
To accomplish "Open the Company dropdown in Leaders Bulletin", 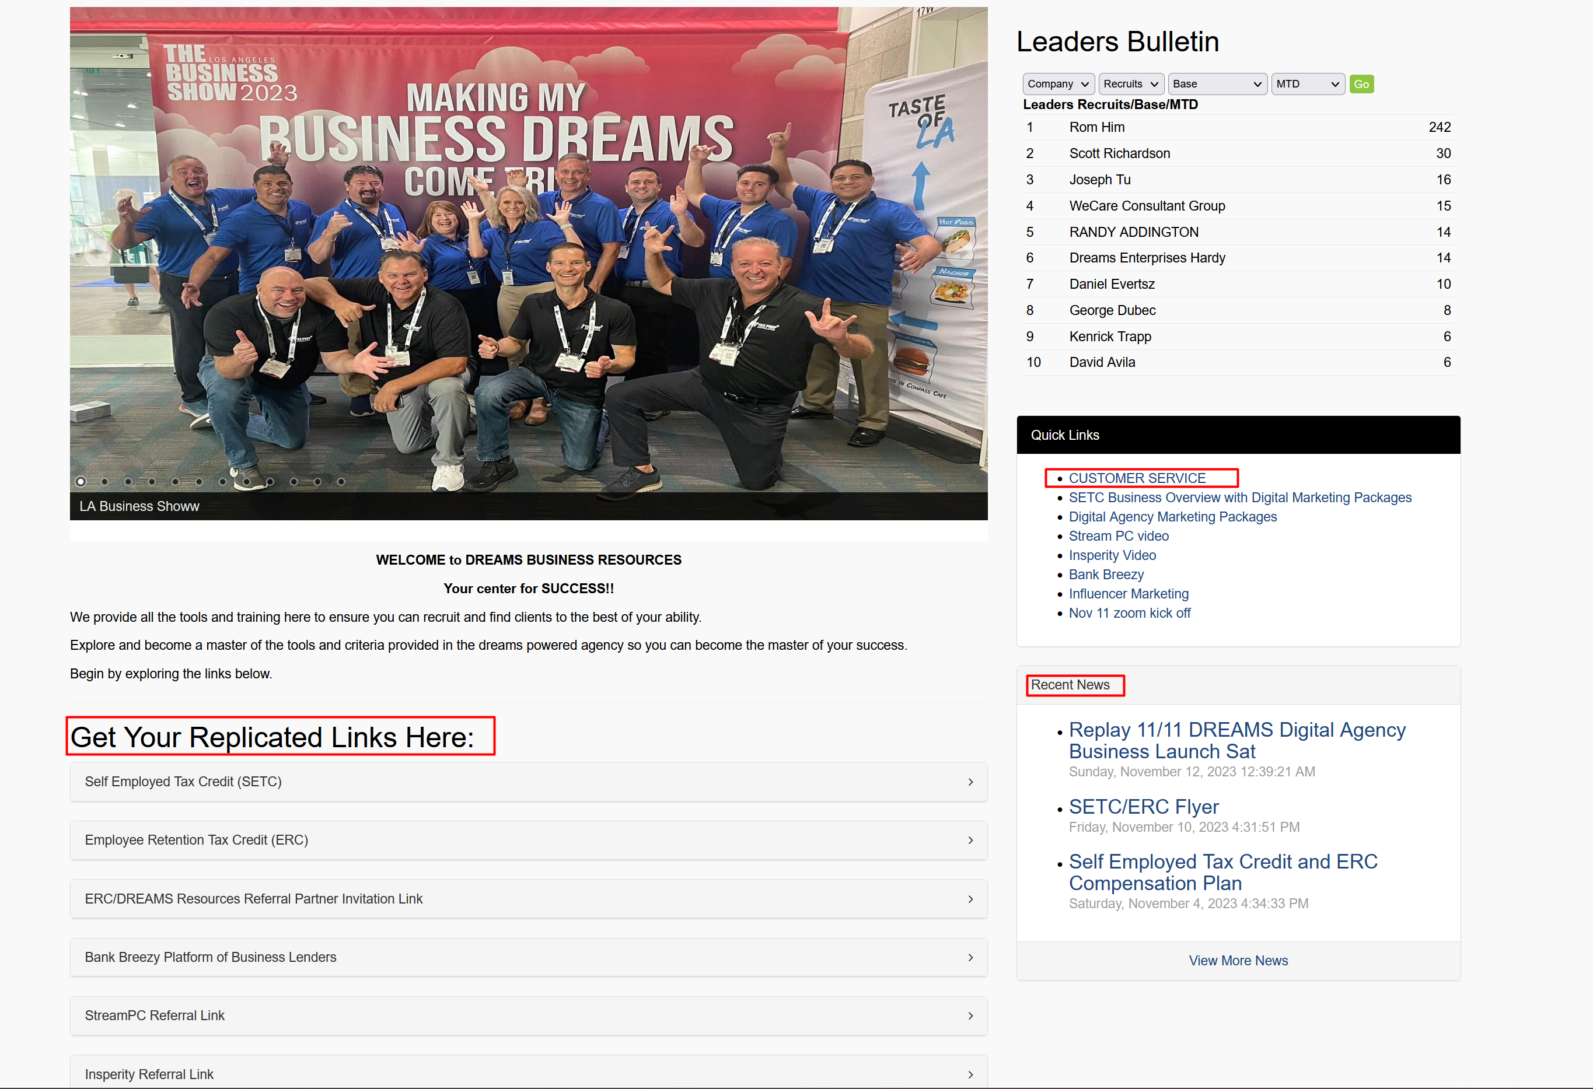I will (1058, 83).
